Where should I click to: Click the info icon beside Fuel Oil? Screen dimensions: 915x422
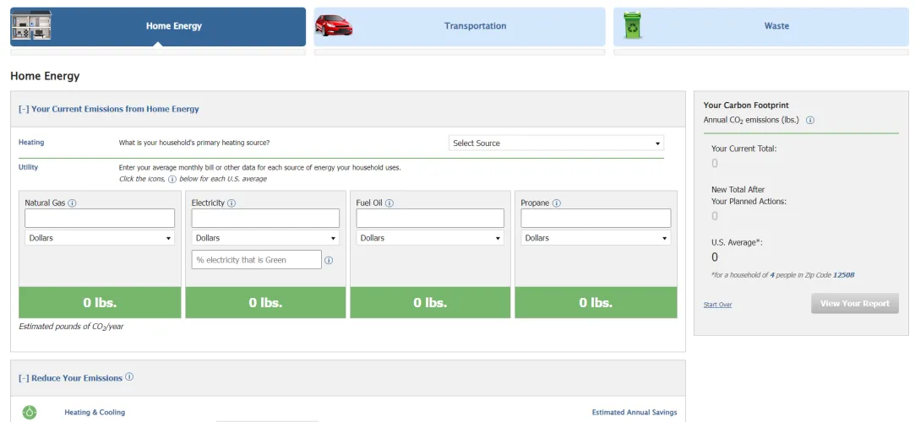coord(389,203)
